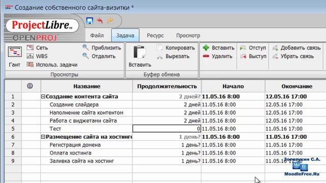Click the end date of Работа с виджетами сайта
This screenshot has width=326, height=183.
284,120
